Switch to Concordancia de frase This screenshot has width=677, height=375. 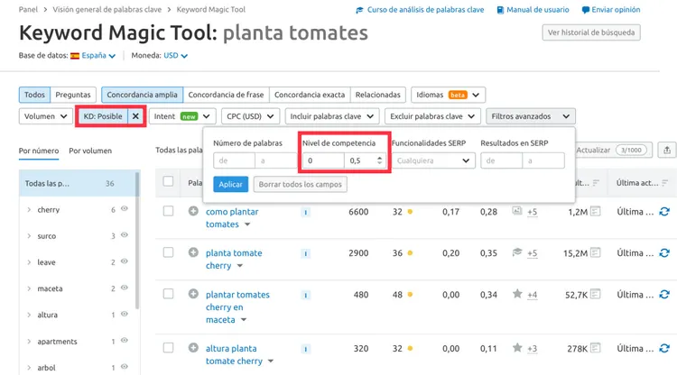(226, 95)
